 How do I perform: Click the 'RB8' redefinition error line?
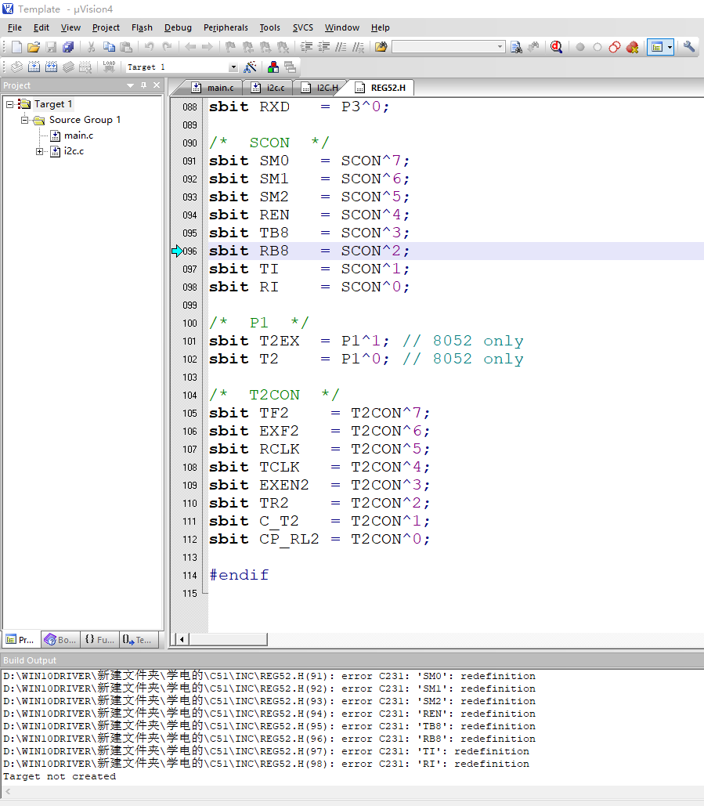tap(269, 739)
